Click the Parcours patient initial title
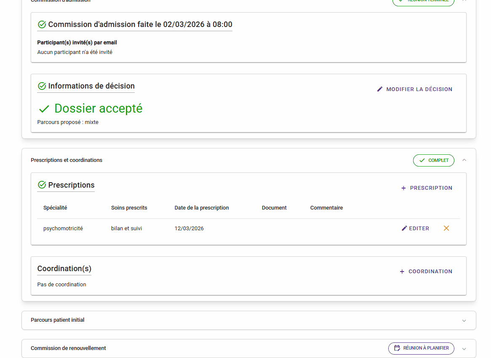Image resolution: width=491 pixels, height=358 pixels. pos(58,320)
